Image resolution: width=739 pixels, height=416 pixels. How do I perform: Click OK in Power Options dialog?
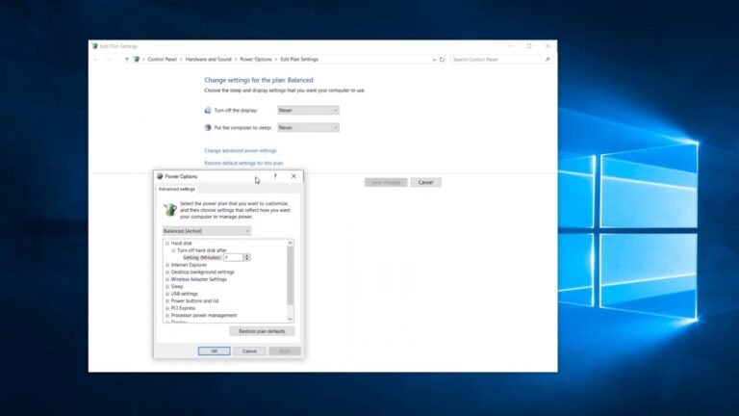point(214,351)
